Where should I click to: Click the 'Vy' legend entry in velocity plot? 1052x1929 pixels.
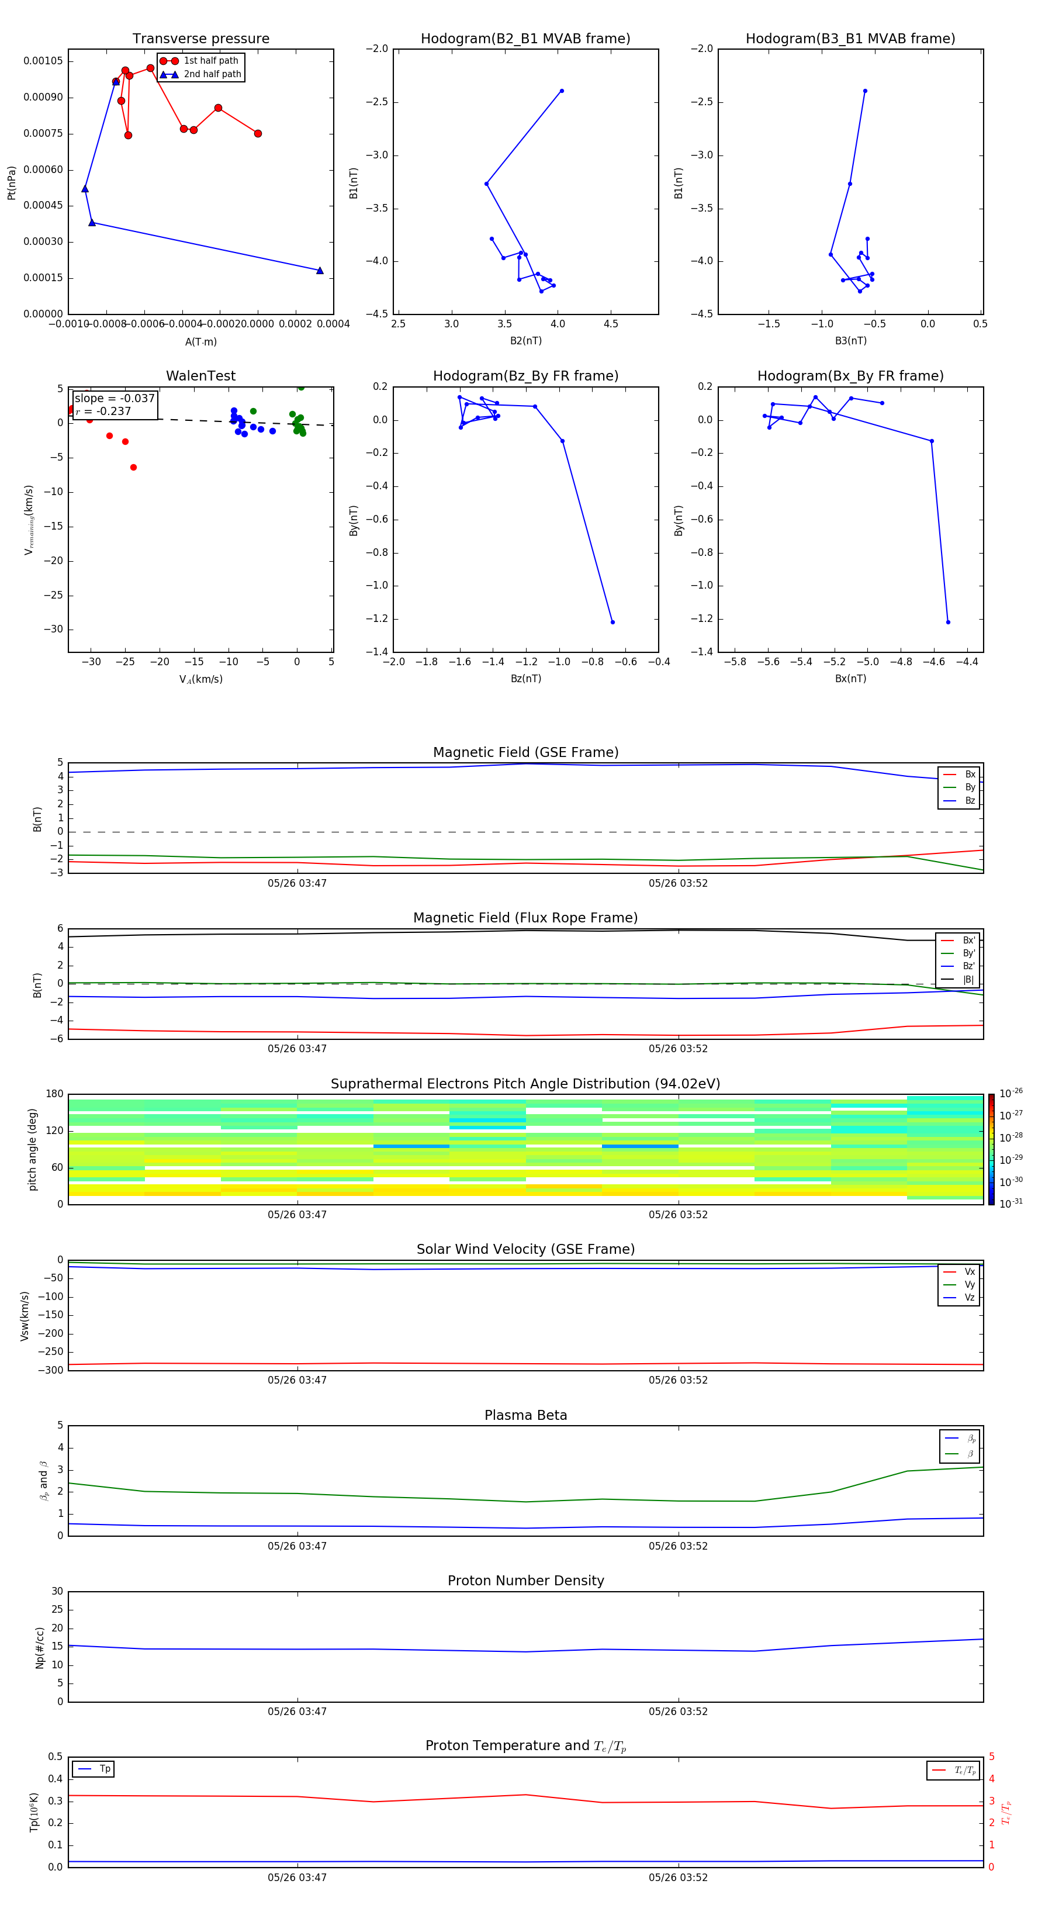[x=959, y=1284]
